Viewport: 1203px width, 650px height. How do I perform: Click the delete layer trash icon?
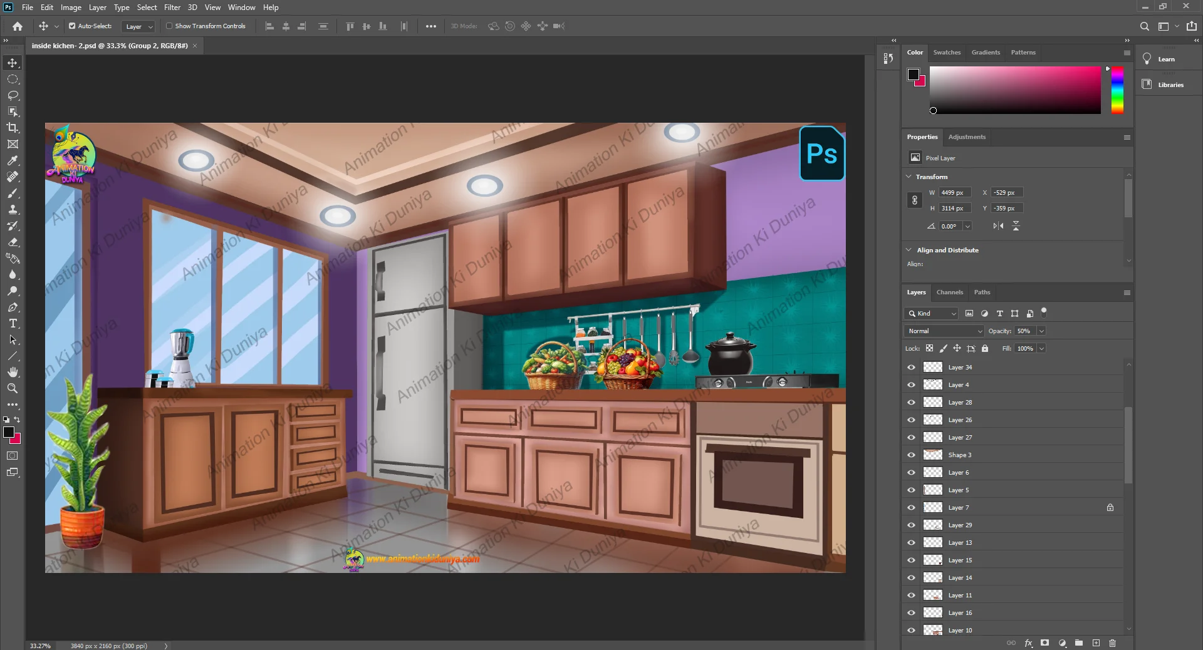pos(1113,643)
